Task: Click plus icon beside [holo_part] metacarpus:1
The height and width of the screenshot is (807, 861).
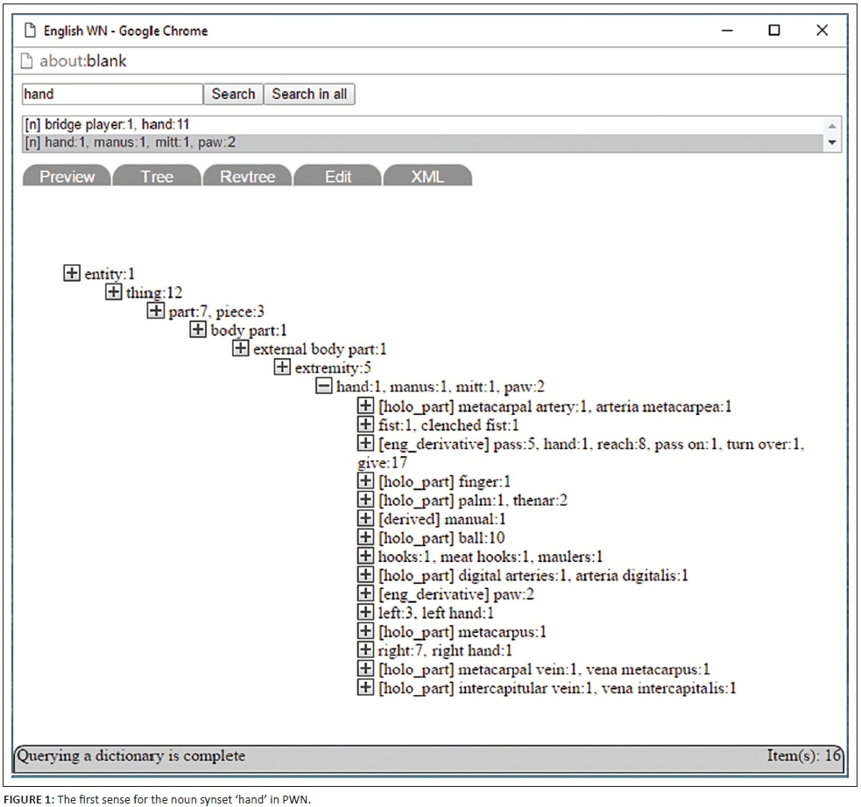Action: tap(366, 631)
